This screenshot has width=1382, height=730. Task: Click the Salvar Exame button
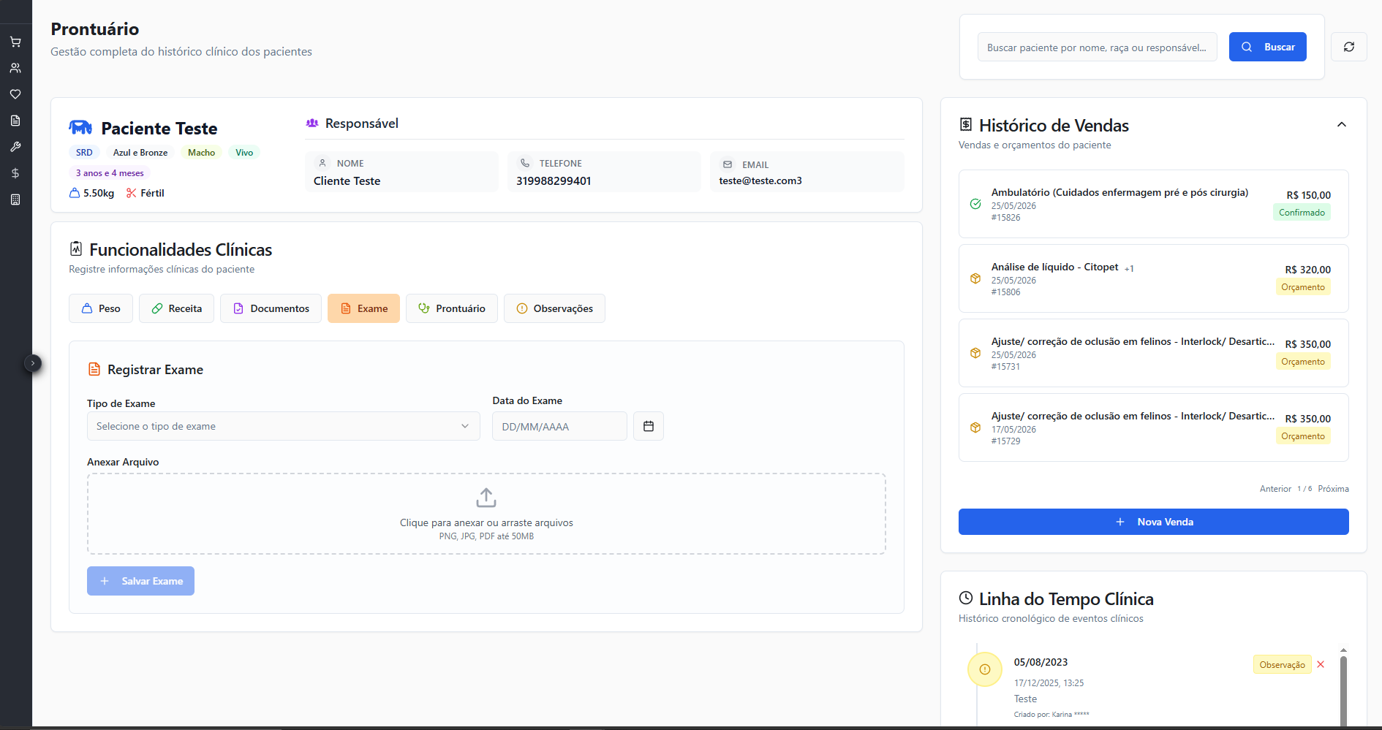tap(140, 581)
